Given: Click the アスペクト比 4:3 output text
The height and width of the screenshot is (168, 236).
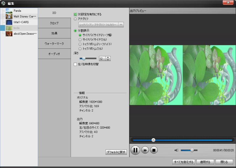Looking at the screenshot, I should click(x=88, y=132).
